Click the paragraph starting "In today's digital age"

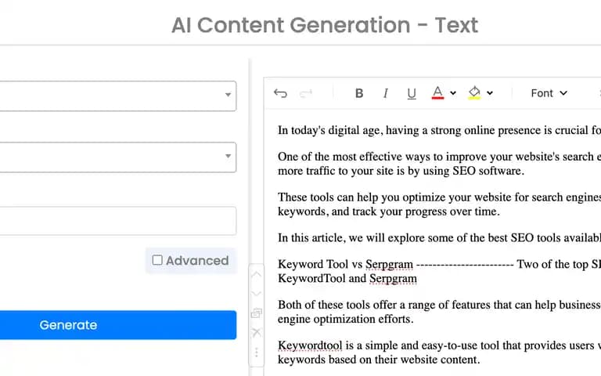439,131
